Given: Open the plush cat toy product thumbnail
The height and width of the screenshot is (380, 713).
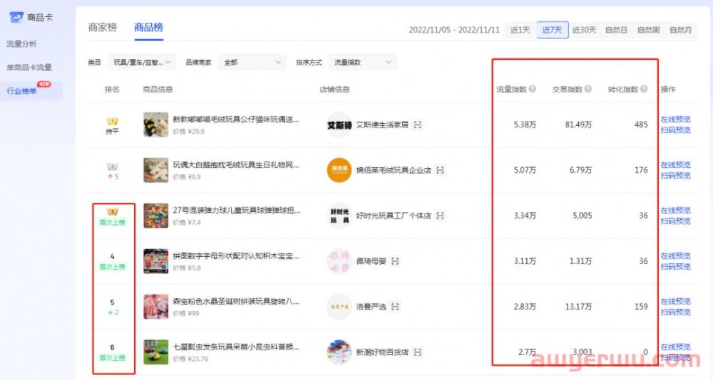Looking at the screenshot, I should pyautogui.click(x=156, y=125).
